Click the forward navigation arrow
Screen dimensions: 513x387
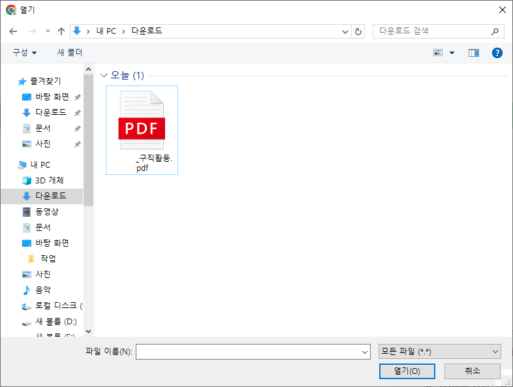click(33, 31)
